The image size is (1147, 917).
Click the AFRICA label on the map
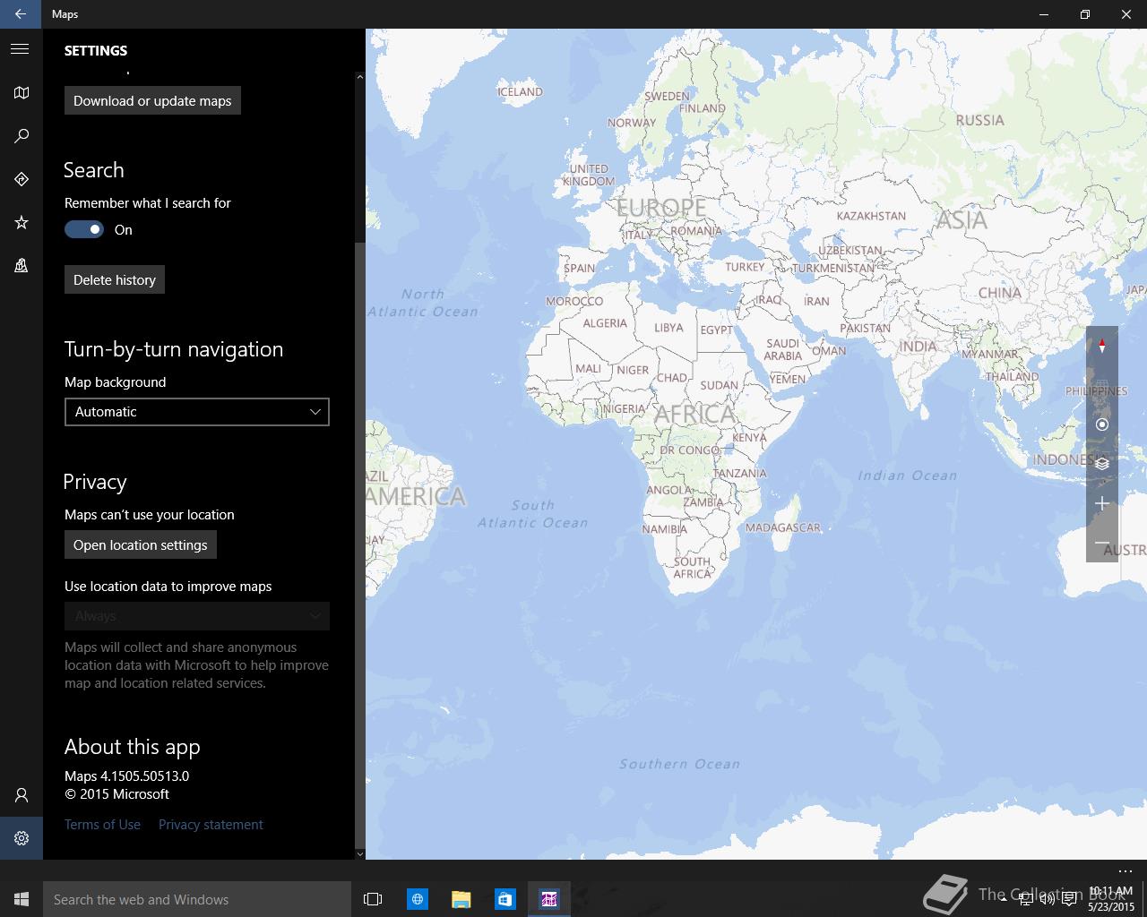(694, 414)
